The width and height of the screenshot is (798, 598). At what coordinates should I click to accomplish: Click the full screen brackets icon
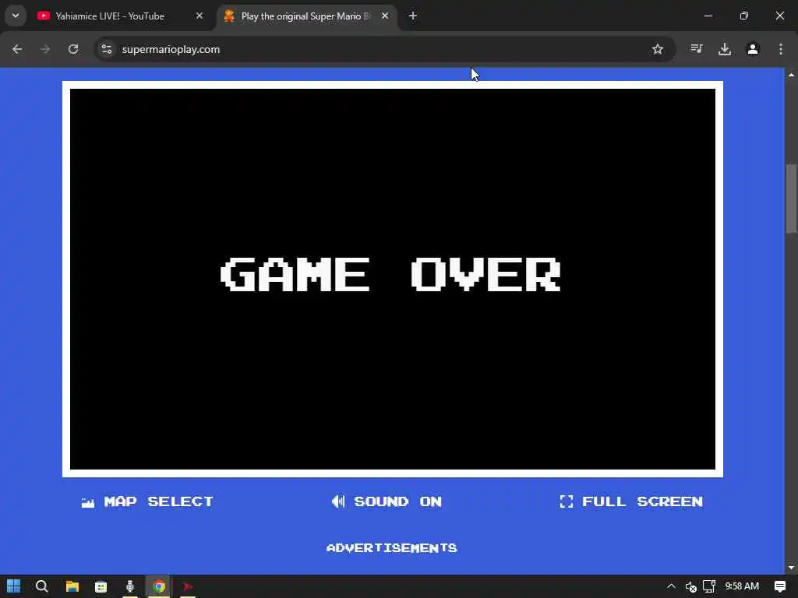click(566, 501)
